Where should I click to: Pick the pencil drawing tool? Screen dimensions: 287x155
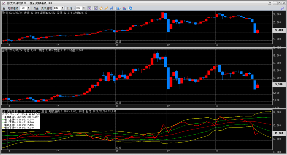click(x=106, y=8)
